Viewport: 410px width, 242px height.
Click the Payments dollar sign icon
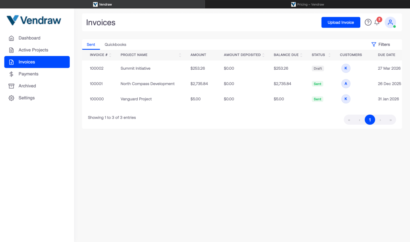coord(11,74)
